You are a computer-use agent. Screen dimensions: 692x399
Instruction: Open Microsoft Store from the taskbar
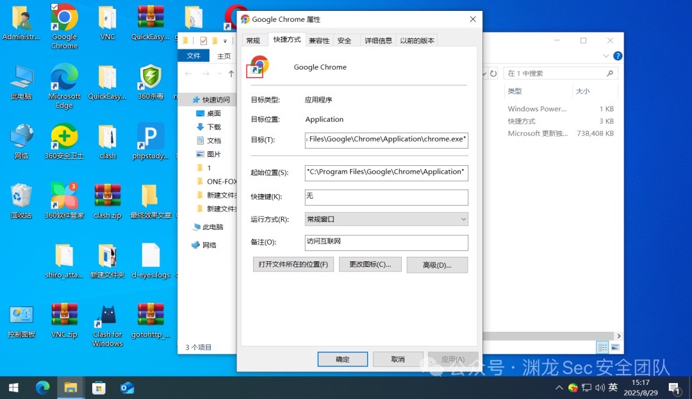(99, 387)
